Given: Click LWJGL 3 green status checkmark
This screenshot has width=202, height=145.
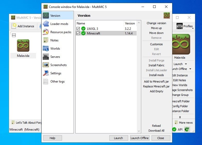Looking at the screenshot, I should coord(83,29).
